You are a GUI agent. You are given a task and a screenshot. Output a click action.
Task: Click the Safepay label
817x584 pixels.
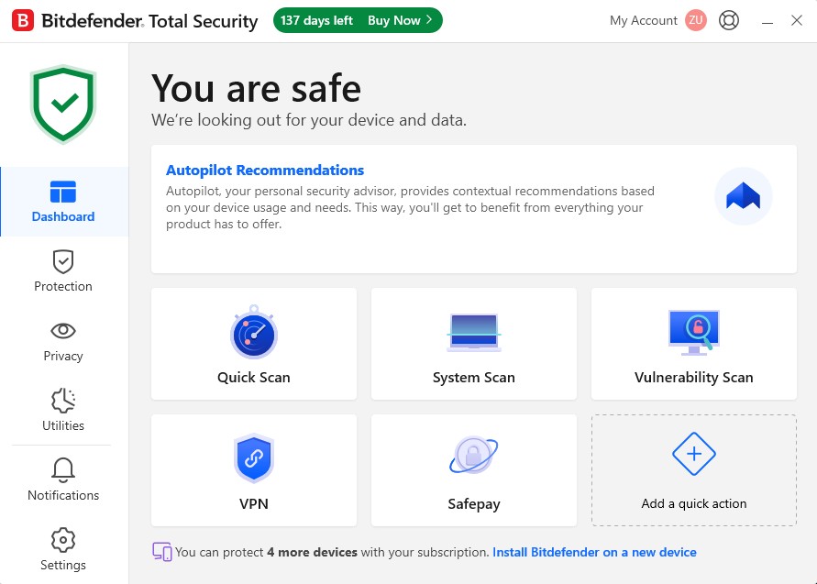(x=474, y=503)
